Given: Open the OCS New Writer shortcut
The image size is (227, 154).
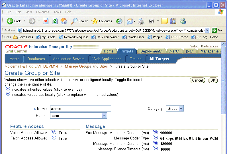Looking at the screenshot, I should click(x=105, y=37).
